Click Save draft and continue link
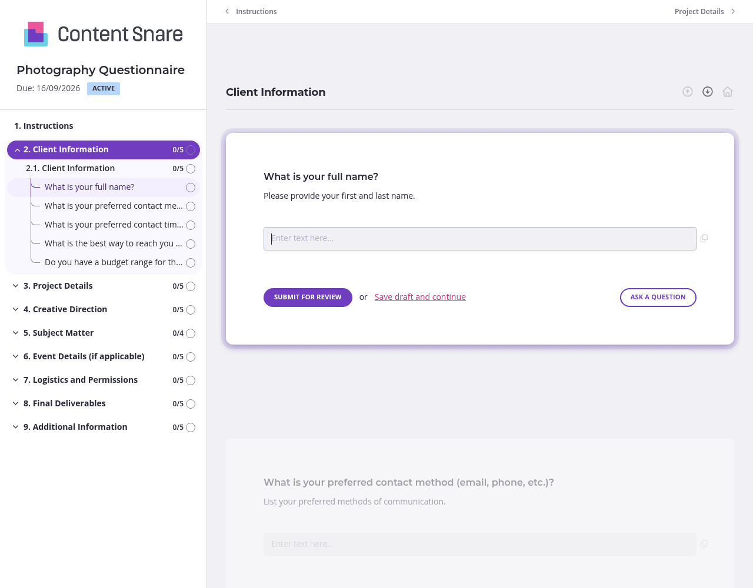 (420, 297)
